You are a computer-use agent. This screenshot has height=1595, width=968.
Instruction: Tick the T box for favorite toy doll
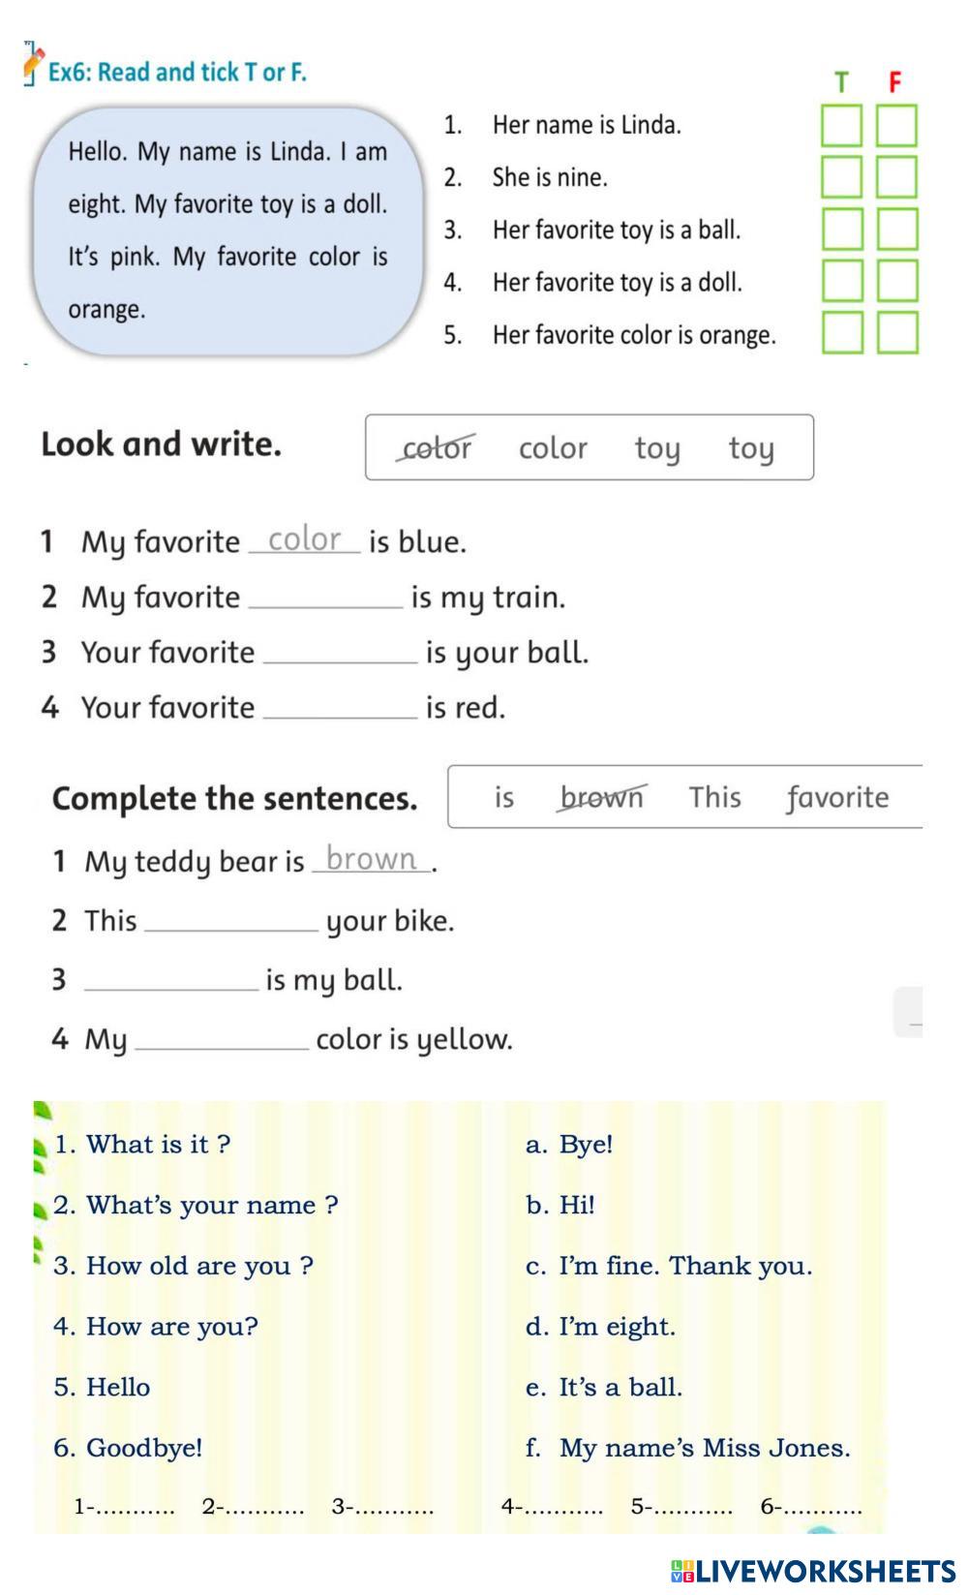pyautogui.click(x=842, y=281)
